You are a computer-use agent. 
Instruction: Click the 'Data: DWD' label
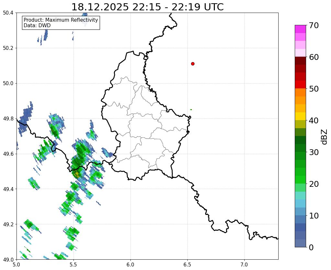(37, 26)
